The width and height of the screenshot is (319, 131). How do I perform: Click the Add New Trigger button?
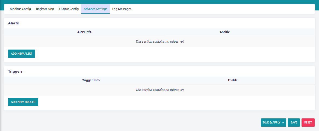[23, 102]
